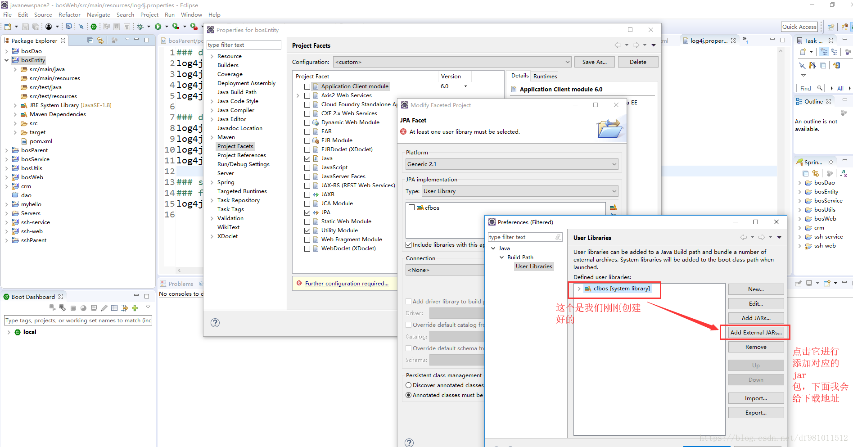Screen dimensions: 853x447
Task: Click the pencil edit icon in Boot Dashboard
Action: (104, 308)
